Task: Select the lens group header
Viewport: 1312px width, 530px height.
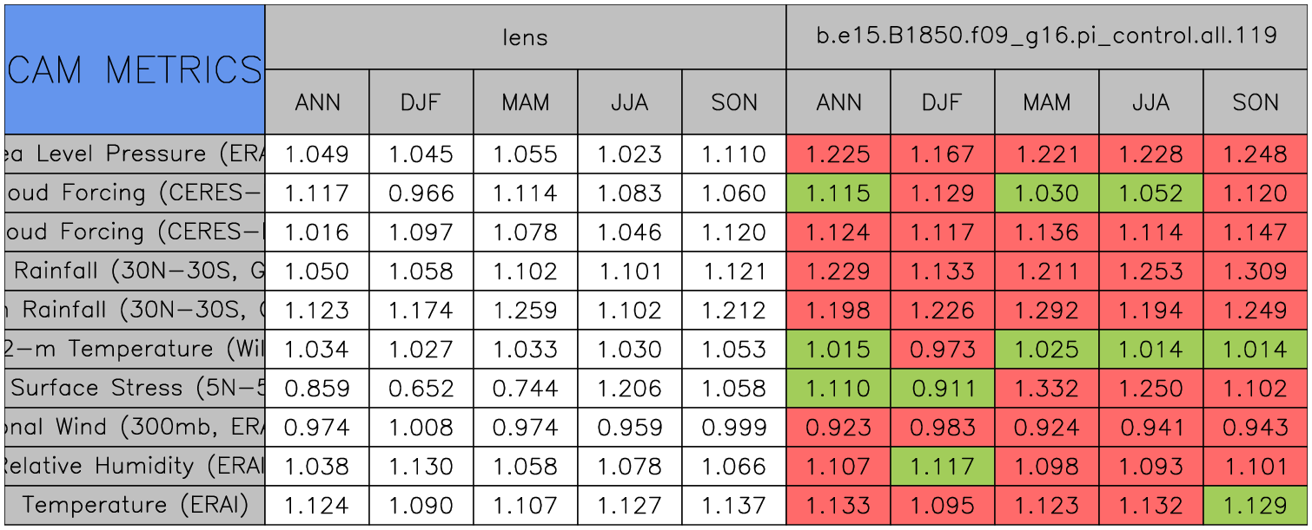Action: tap(525, 37)
